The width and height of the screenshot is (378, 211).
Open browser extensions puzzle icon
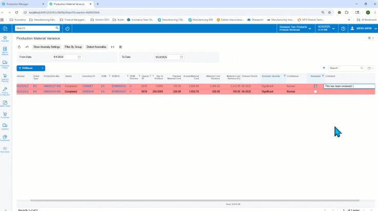pyautogui.click(x=347, y=12)
